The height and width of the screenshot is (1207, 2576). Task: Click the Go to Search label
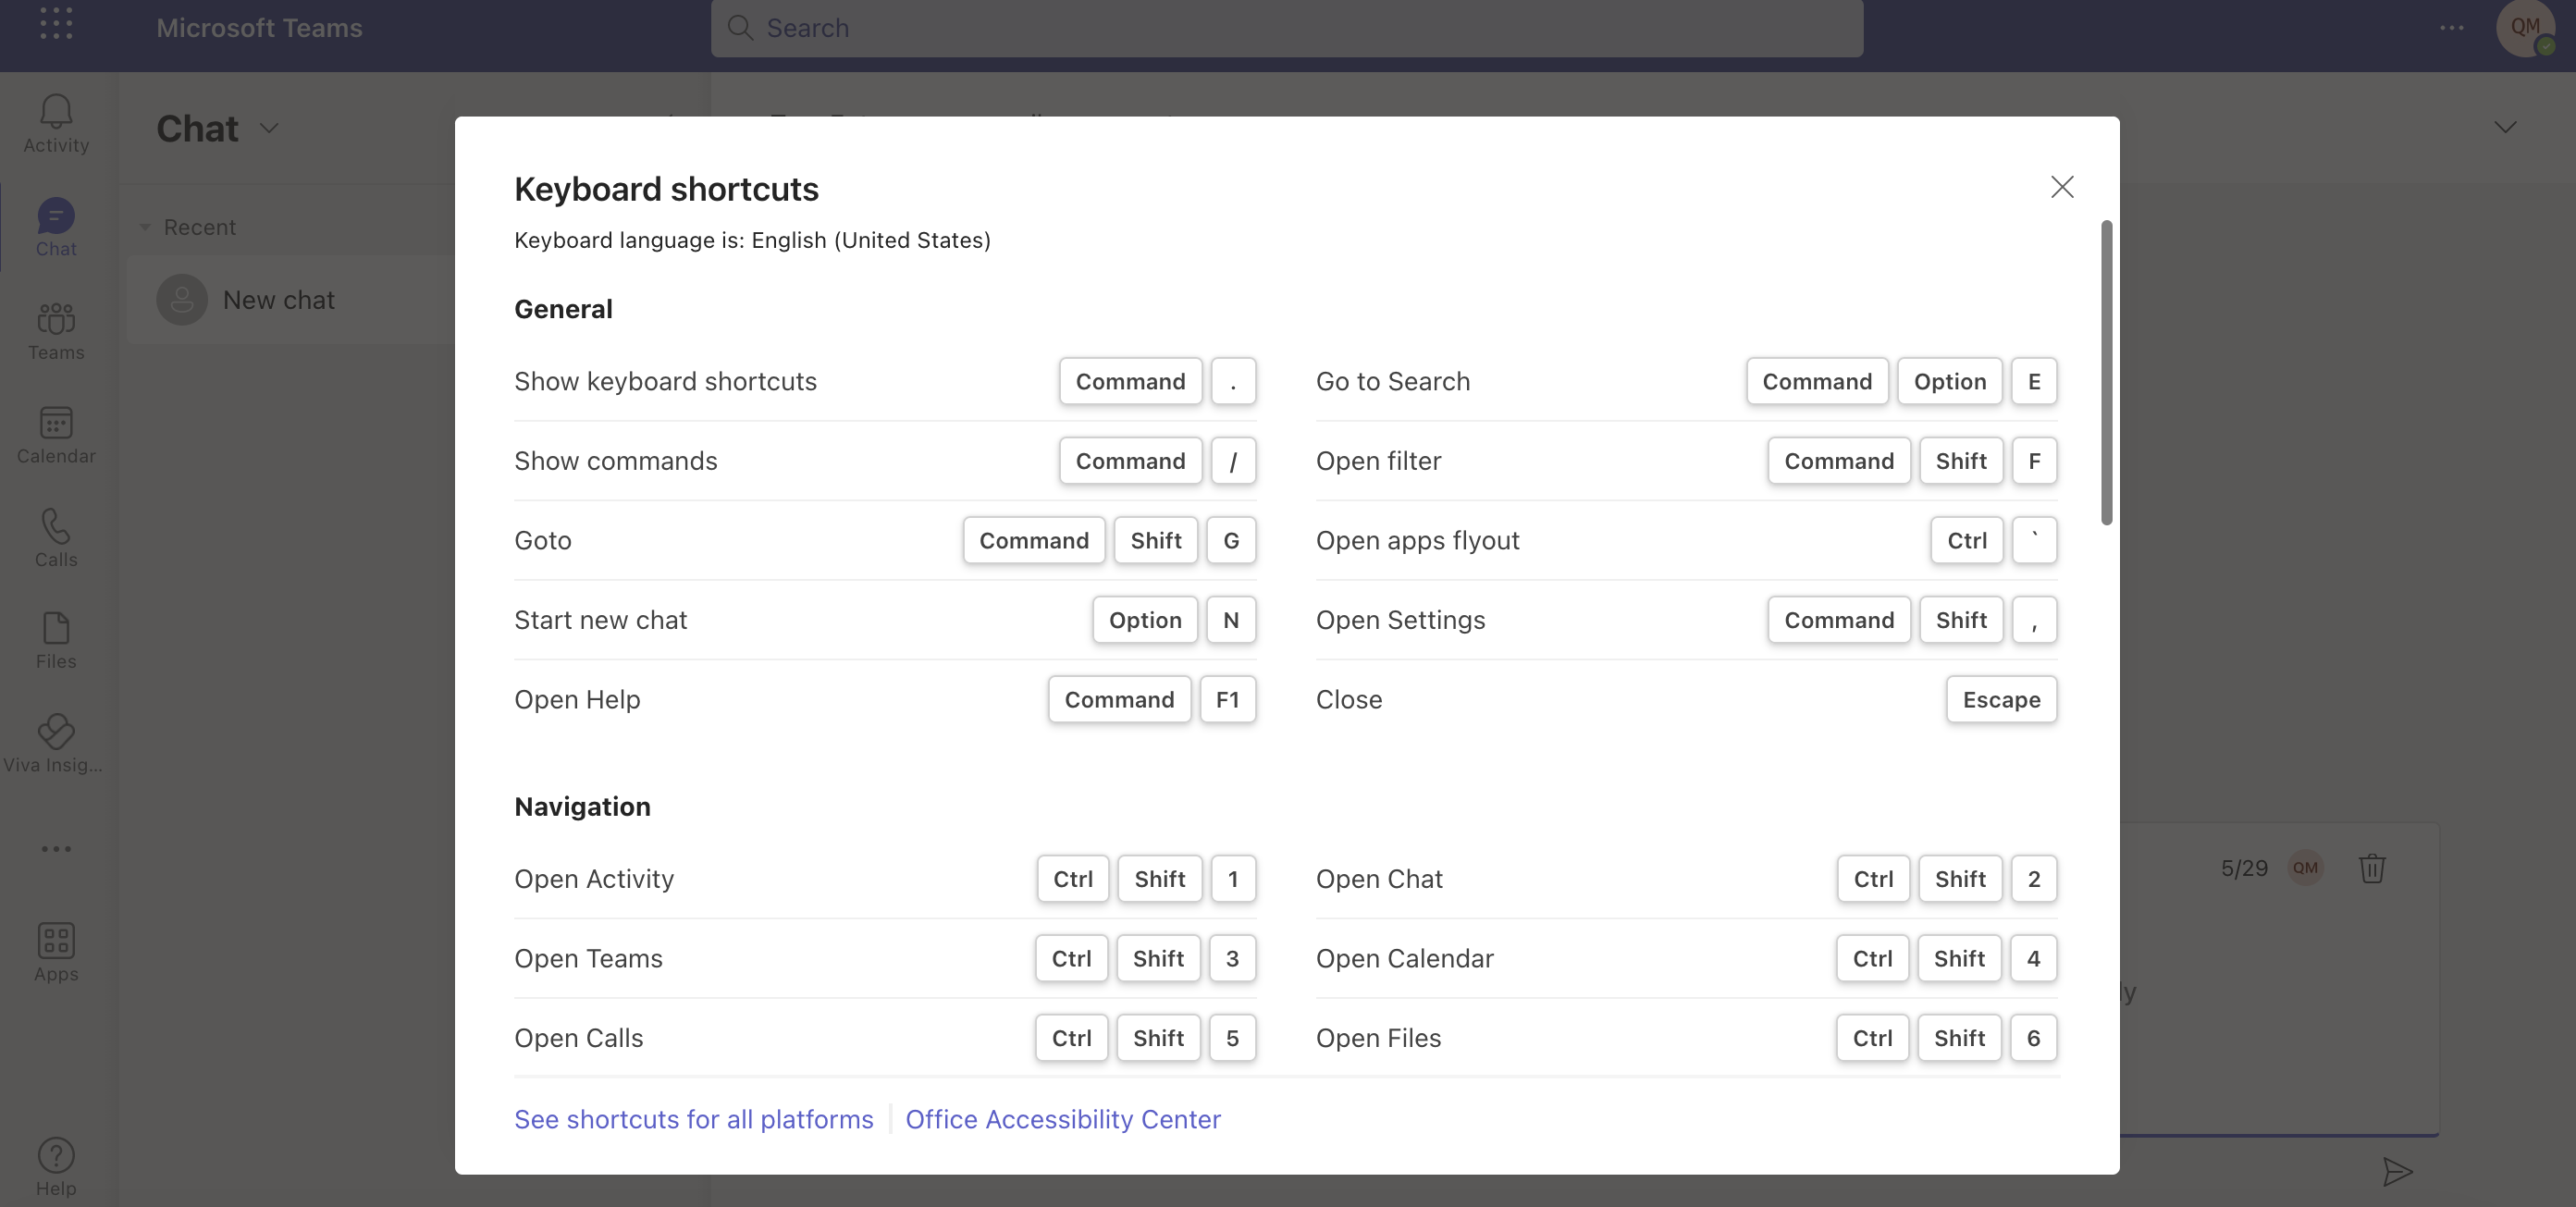[x=1393, y=381]
